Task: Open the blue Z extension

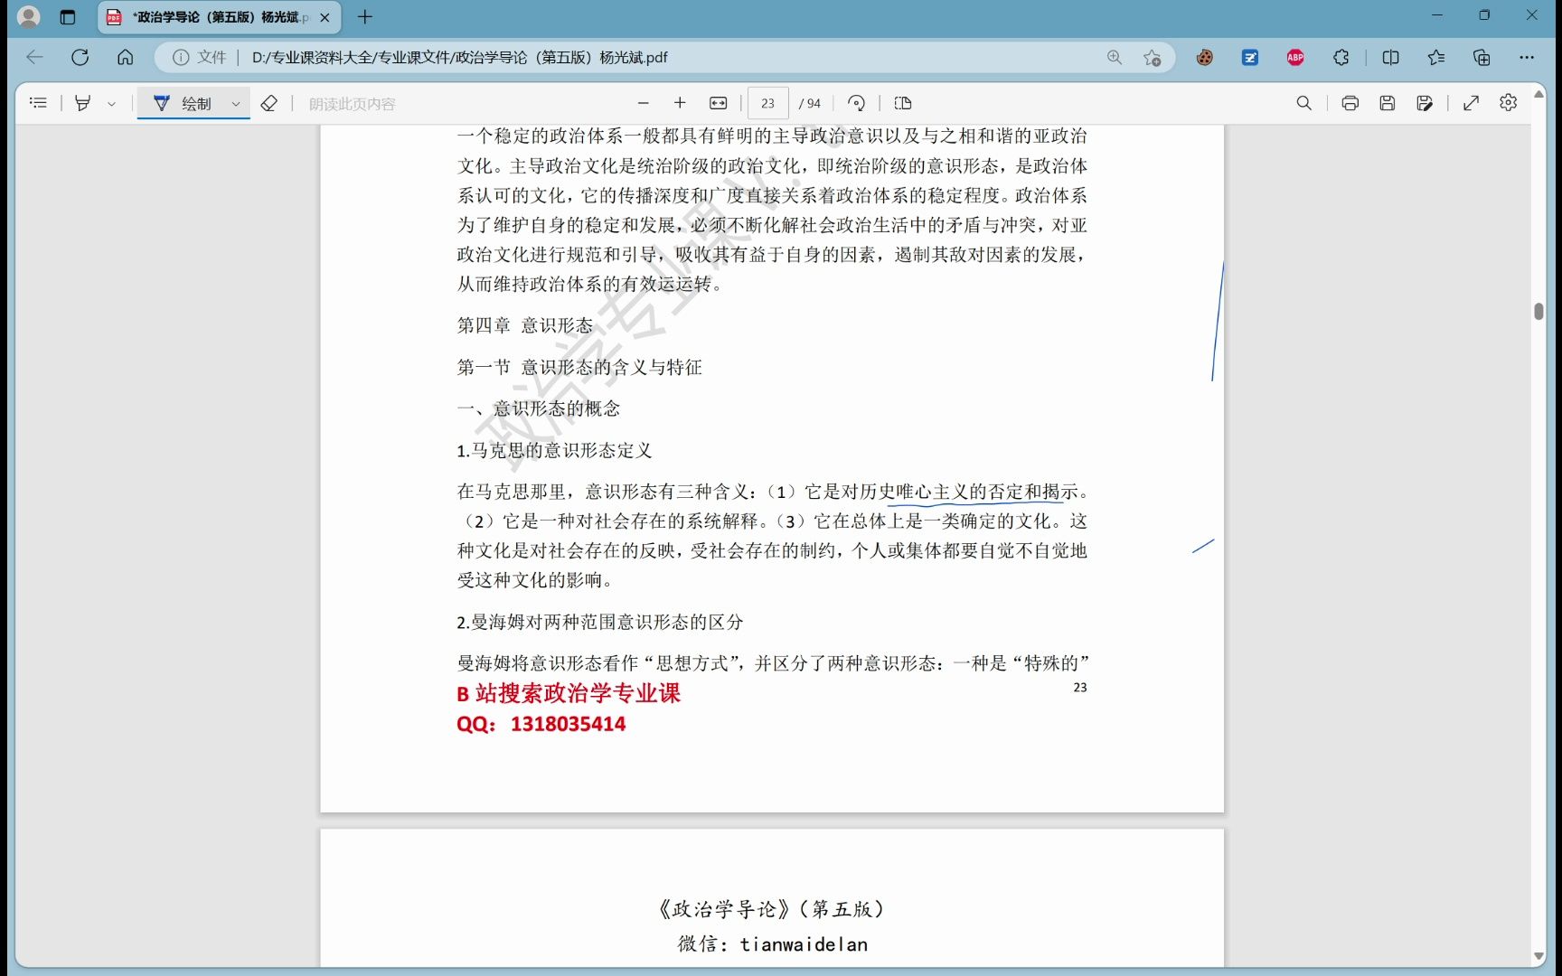Action: coord(1250,57)
